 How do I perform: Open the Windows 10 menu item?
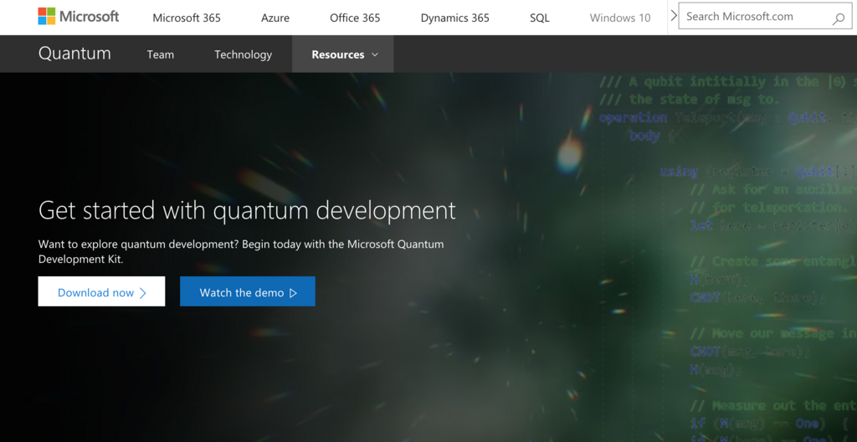point(620,18)
